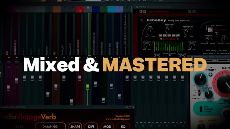Select the dark blue mixer track header

tap(96, 9)
